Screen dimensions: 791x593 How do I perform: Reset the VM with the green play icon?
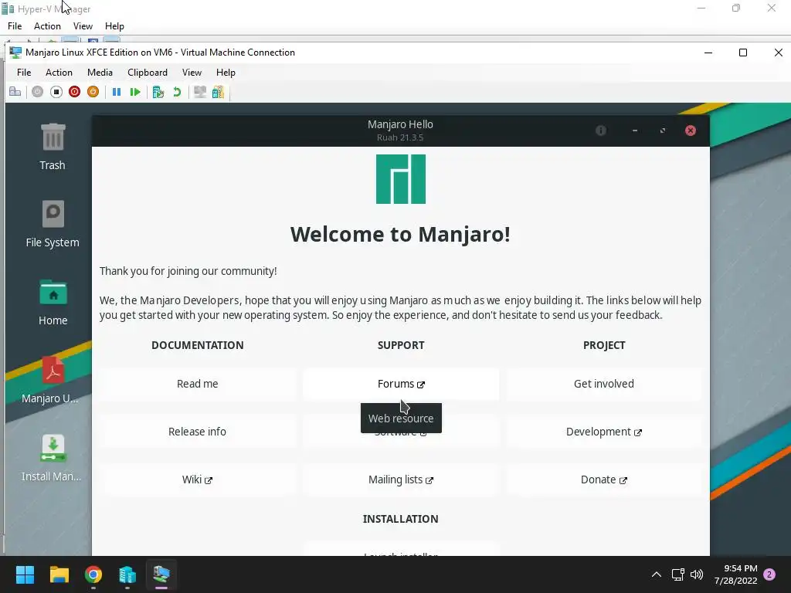134,92
